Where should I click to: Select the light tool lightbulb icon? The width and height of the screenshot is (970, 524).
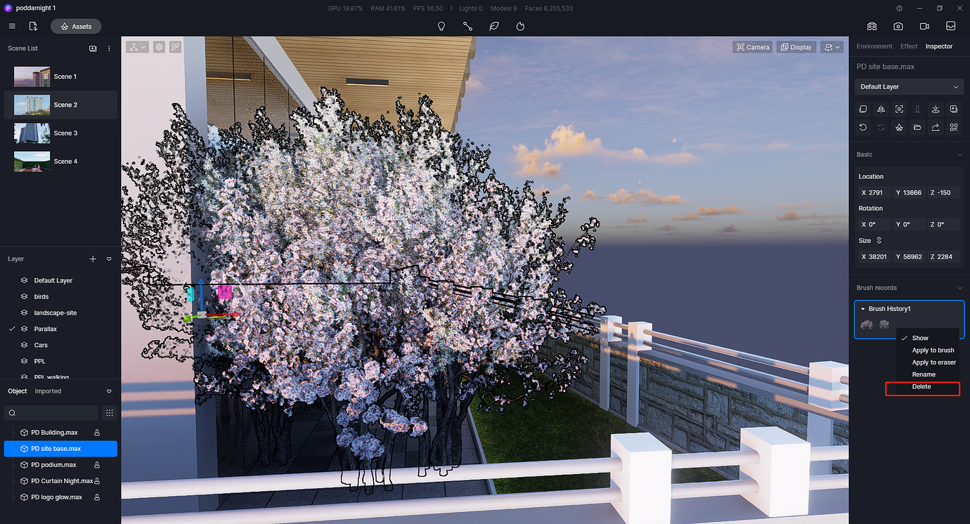[441, 26]
